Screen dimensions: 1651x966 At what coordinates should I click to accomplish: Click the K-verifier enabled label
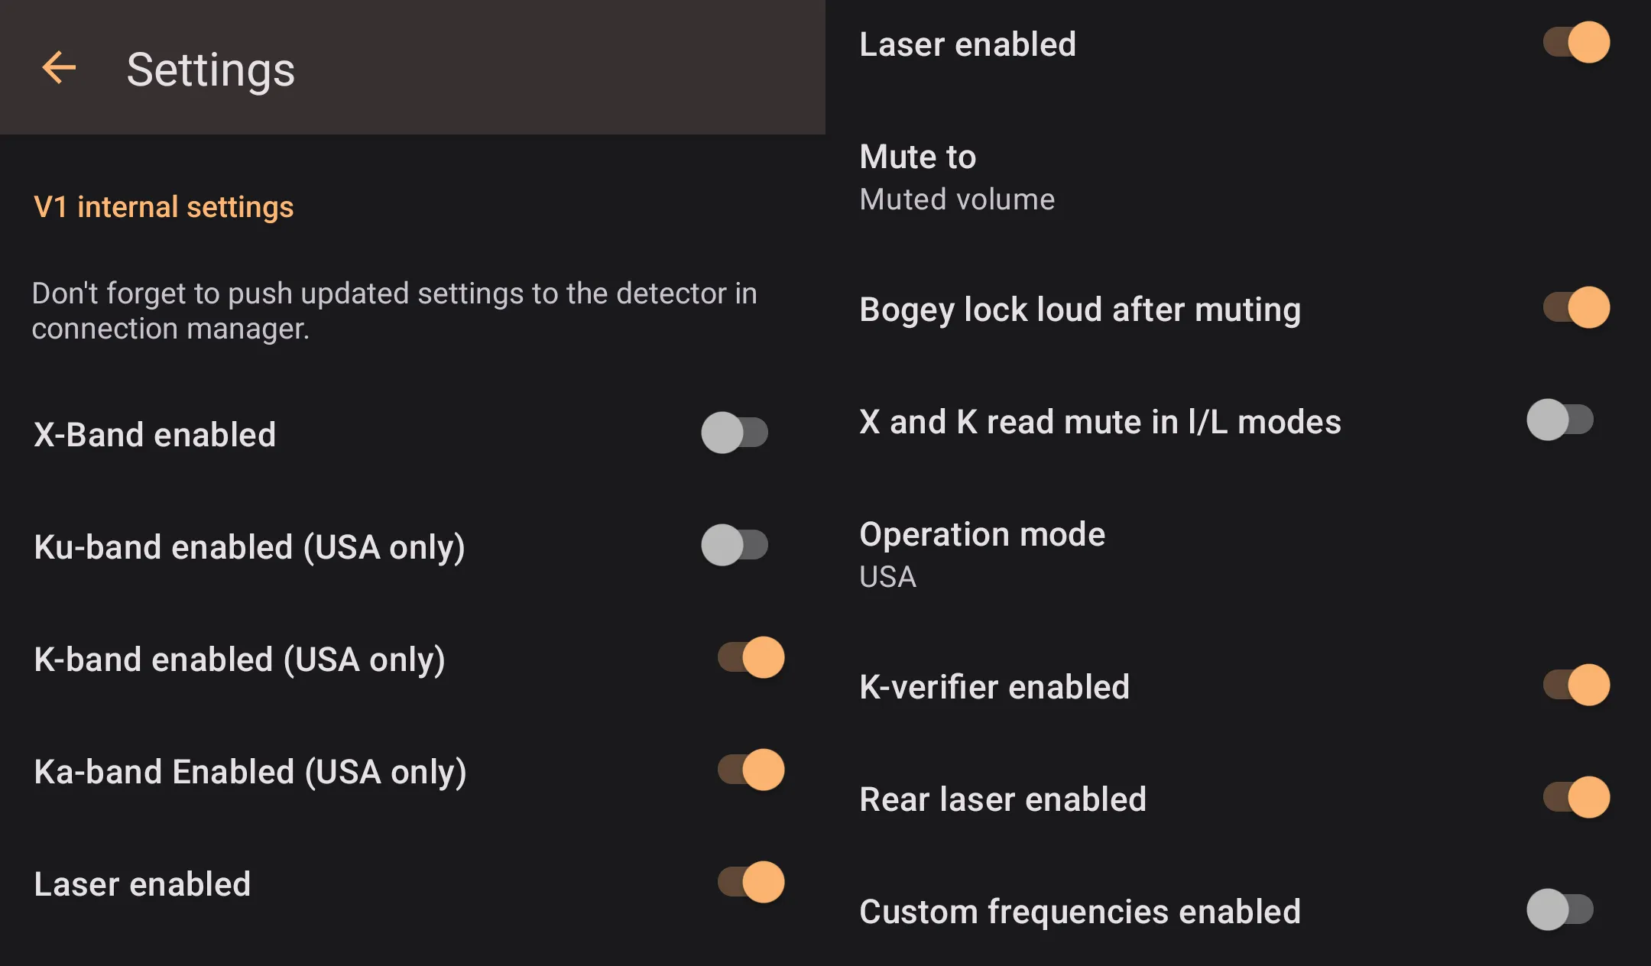994,687
